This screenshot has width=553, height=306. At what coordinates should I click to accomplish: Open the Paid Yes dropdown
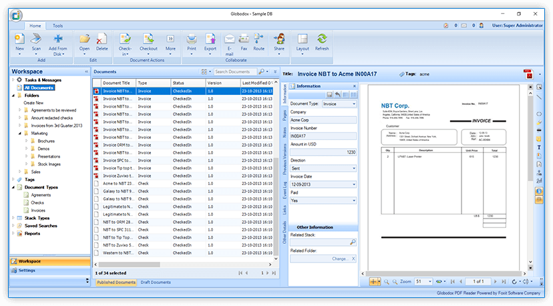(x=354, y=200)
